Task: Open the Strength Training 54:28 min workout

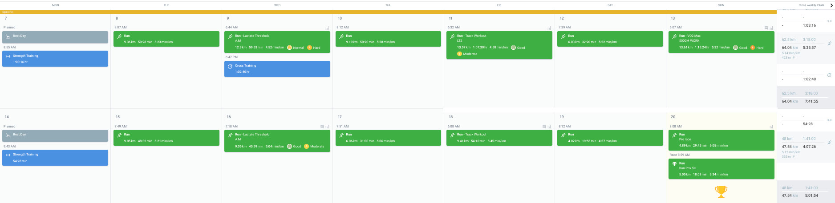Action: coord(55,158)
